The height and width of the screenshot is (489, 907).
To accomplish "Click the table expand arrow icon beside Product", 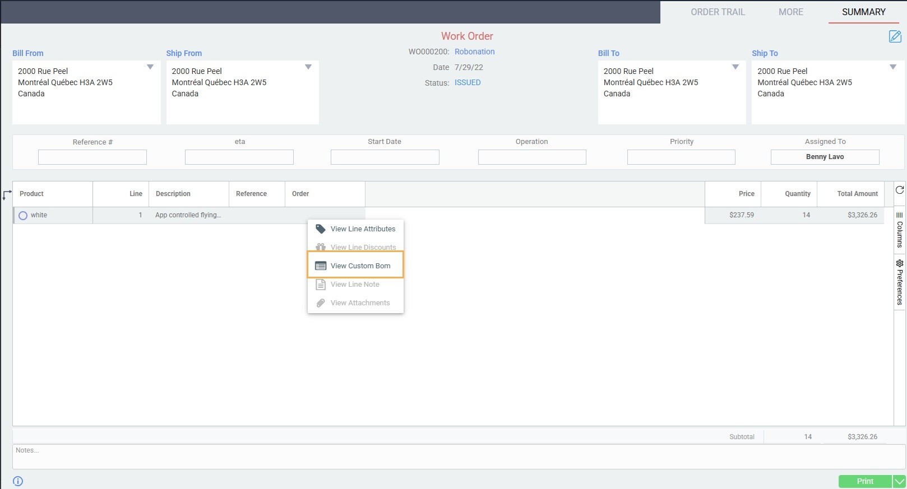I will click(x=7, y=195).
